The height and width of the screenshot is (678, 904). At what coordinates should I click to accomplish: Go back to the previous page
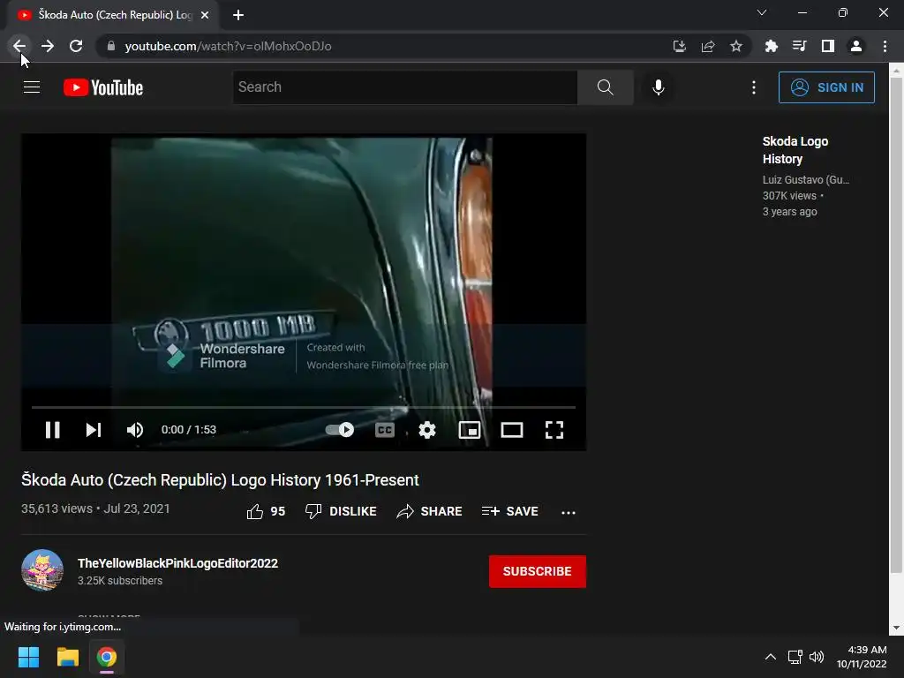pyautogui.click(x=19, y=46)
